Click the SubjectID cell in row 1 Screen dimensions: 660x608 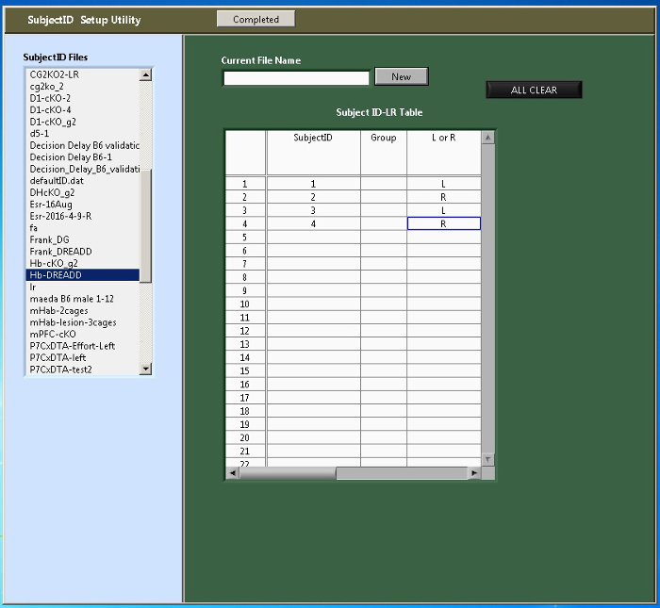(x=313, y=184)
